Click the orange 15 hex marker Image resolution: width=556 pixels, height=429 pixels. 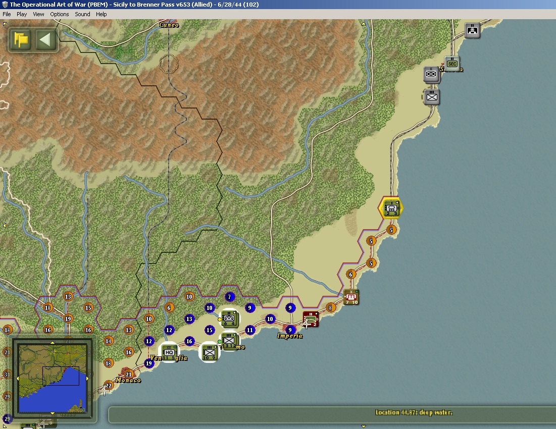pos(88,308)
